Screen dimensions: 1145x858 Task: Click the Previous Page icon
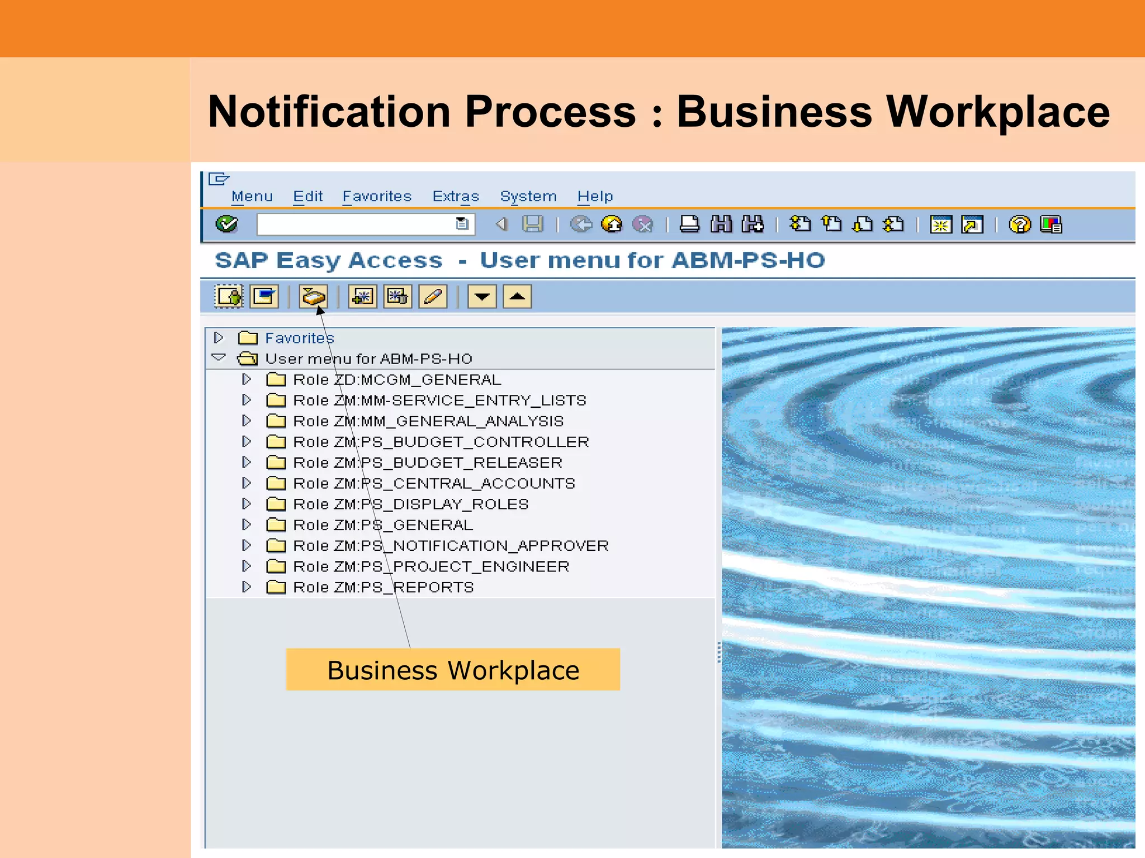click(x=832, y=225)
